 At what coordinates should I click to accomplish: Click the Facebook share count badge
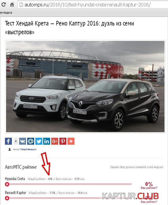(x=16, y=141)
